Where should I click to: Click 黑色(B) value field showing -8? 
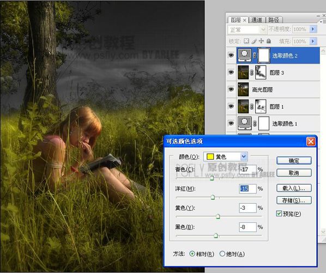[x=247, y=227]
